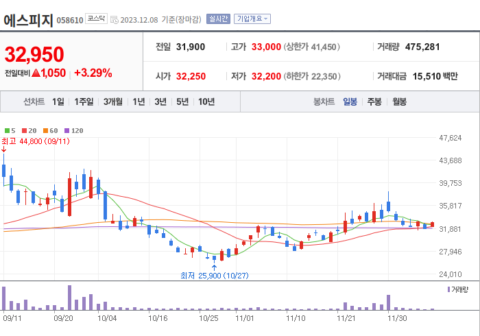
Task: Click the tall volume bar above 11/30
Action: point(389,302)
